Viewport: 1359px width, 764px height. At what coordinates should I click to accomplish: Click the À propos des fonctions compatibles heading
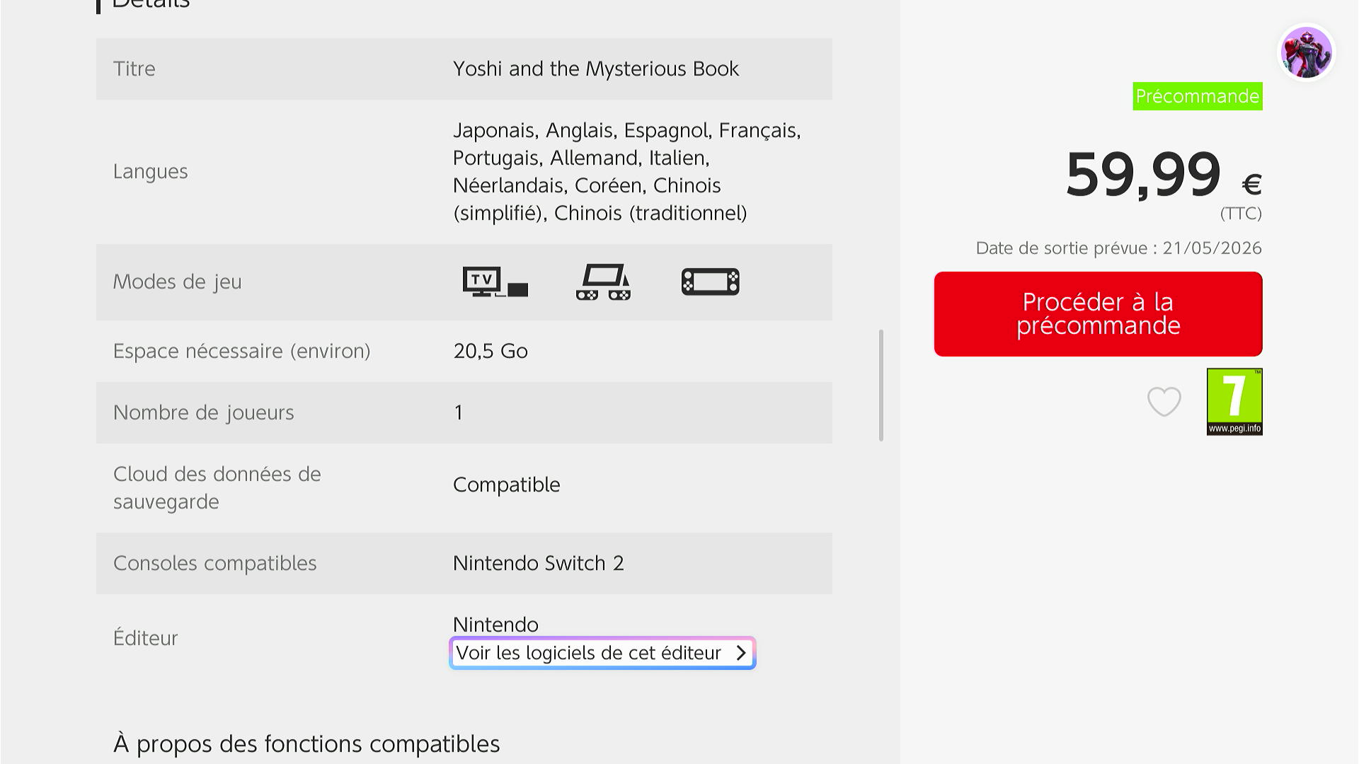point(306,743)
